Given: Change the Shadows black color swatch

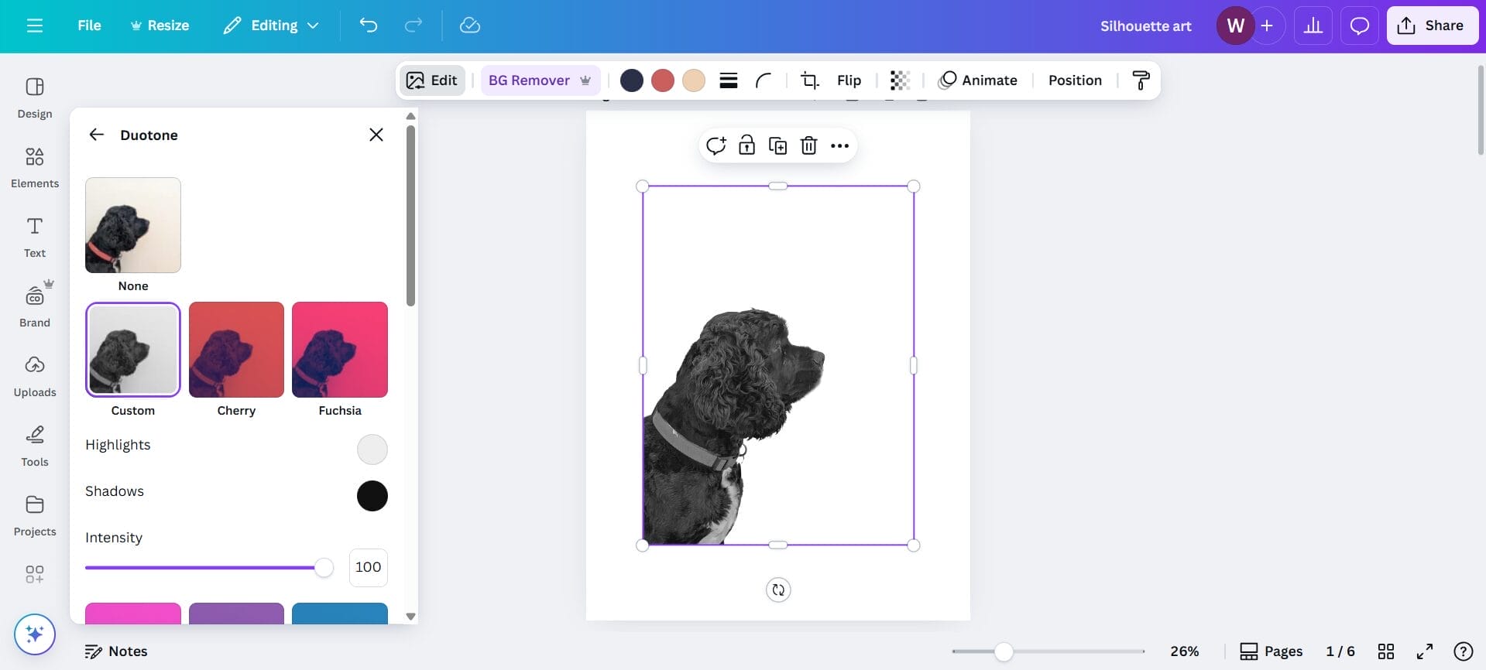Looking at the screenshot, I should point(372,496).
